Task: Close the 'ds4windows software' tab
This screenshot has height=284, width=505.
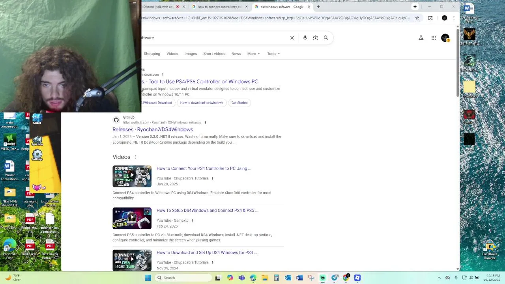Action: click(309, 7)
